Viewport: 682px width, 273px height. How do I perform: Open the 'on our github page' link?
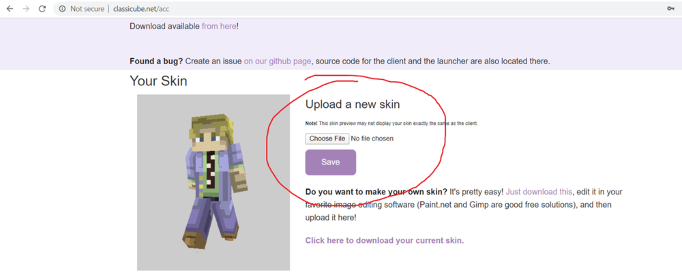tap(278, 61)
